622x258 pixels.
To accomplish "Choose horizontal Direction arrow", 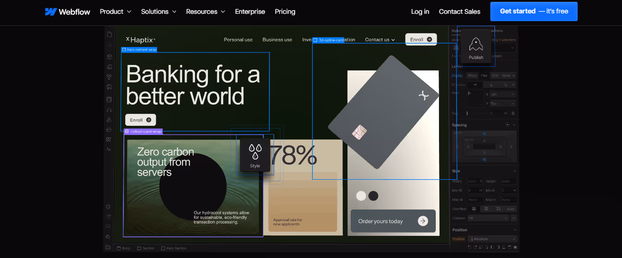I will click(475, 85).
